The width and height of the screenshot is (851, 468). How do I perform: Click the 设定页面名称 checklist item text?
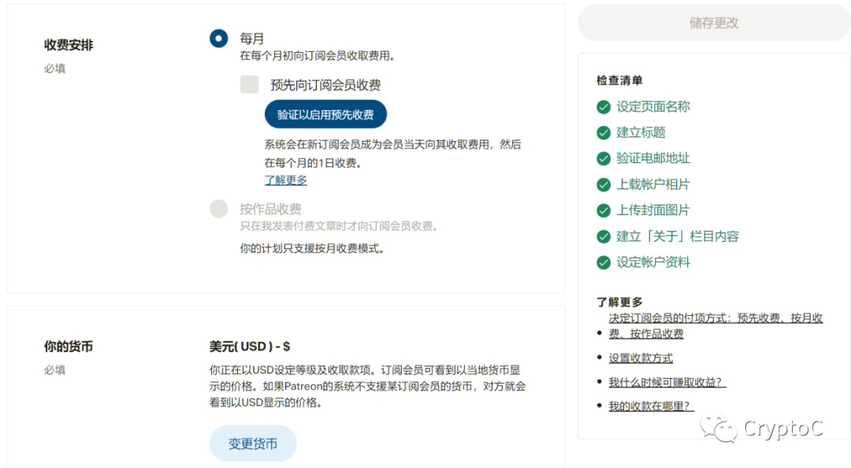653,107
